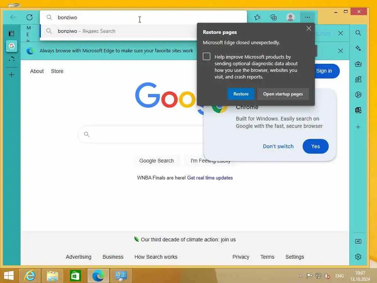Image resolution: width=377 pixels, height=283 pixels.
Task: Open the Google Settings footer menu
Action: [295, 257]
